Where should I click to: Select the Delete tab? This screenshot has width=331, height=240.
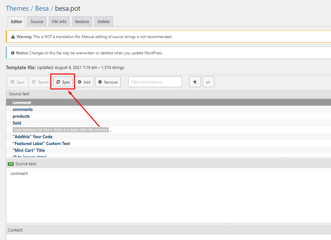click(x=104, y=21)
